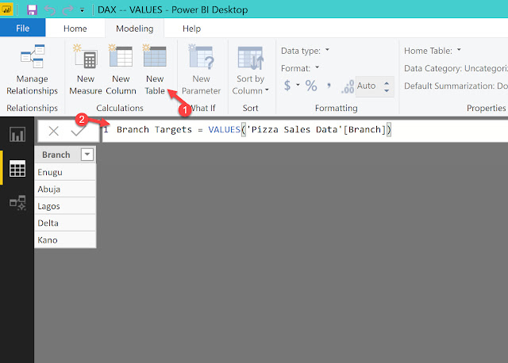Click the decimal places icon
Viewport: 508px width, 363px height.
click(348, 86)
